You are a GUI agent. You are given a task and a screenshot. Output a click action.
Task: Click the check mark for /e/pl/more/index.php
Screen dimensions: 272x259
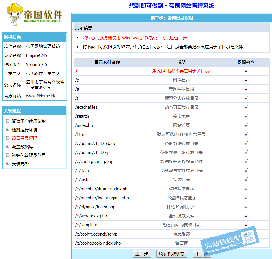[246, 207]
